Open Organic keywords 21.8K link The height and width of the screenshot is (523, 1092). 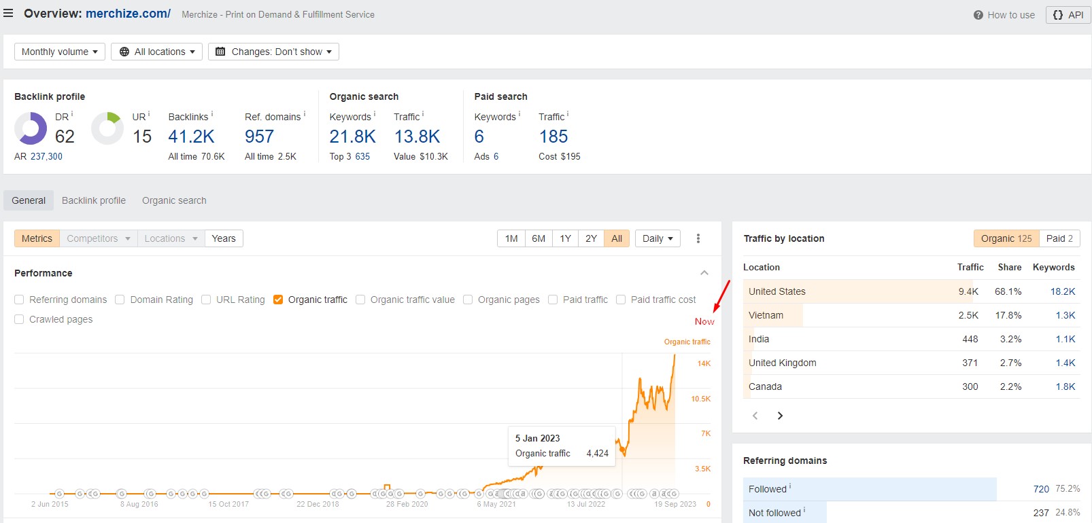point(352,137)
